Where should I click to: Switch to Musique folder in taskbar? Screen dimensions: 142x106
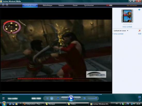[x=55, y=104]
